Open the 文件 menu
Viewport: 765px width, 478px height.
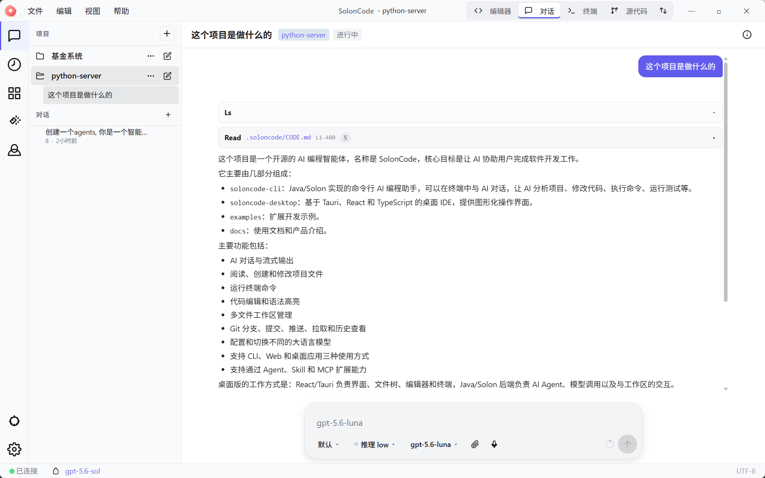tap(35, 11)
